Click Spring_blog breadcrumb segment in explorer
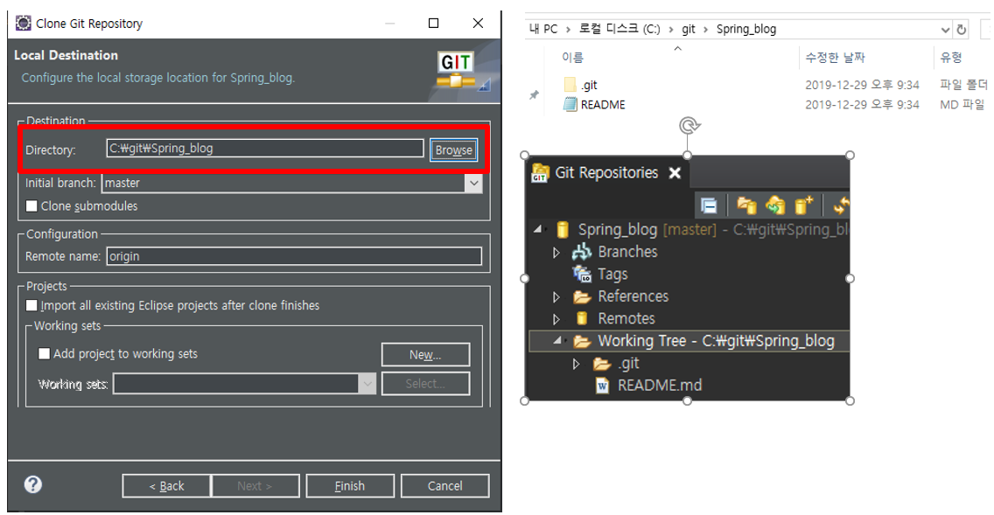Image resolution: width=994 pixels, height=515 pixels. point(746,29)
